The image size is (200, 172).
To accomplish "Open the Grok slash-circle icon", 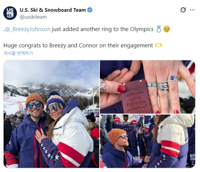I will 183,10.
